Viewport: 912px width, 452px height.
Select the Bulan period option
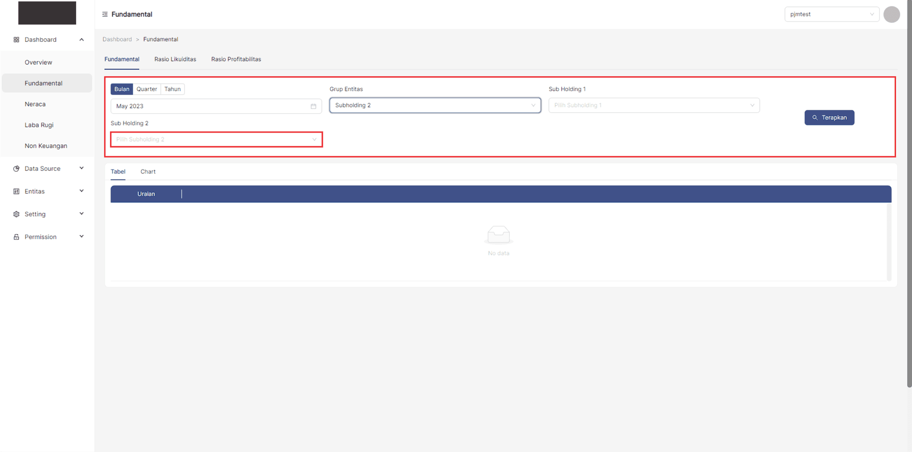(122, 89)
